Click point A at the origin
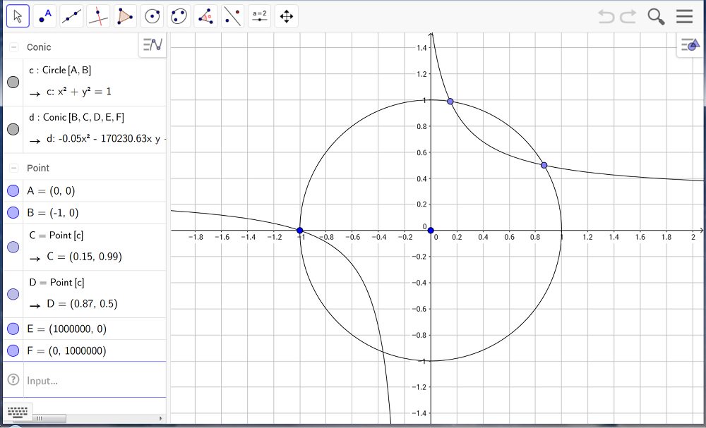 [x=431, y=231]
